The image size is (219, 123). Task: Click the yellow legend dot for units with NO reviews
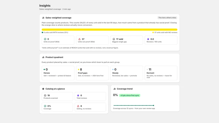pos(153,32)
